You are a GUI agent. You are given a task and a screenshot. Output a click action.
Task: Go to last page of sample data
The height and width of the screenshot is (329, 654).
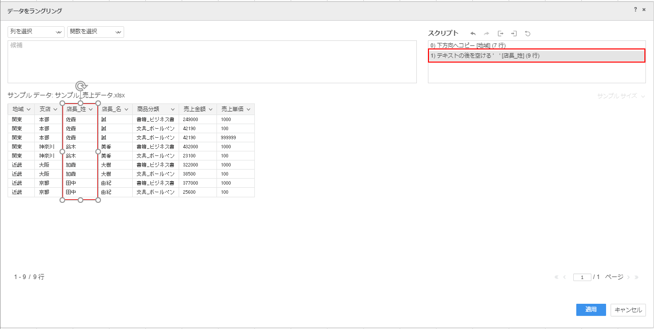point(636,277)
